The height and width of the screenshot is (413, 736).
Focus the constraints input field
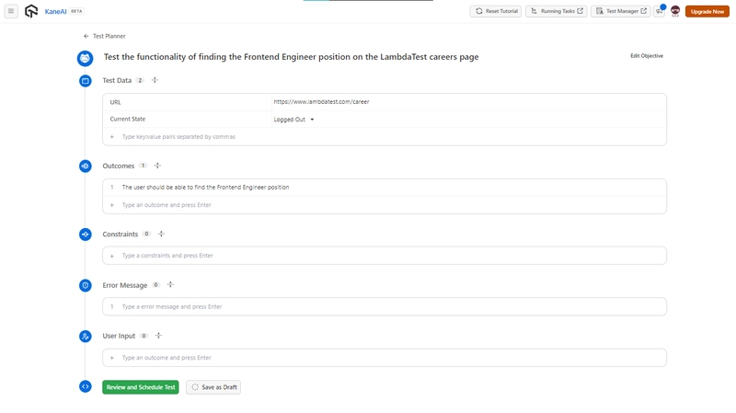coord(385,256)
